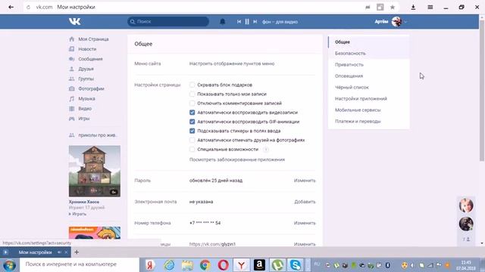Pause the playing track in header
Image resolution: width=485 pixels, height=272 pixels.
(x=247, y=22)
